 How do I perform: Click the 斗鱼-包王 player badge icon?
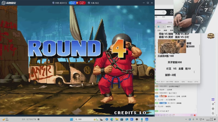click(x=89, y=3)
